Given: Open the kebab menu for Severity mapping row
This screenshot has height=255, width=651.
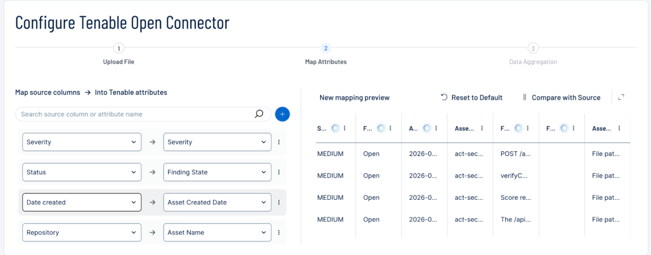Looking at the screenshot, I should (279, 142).
